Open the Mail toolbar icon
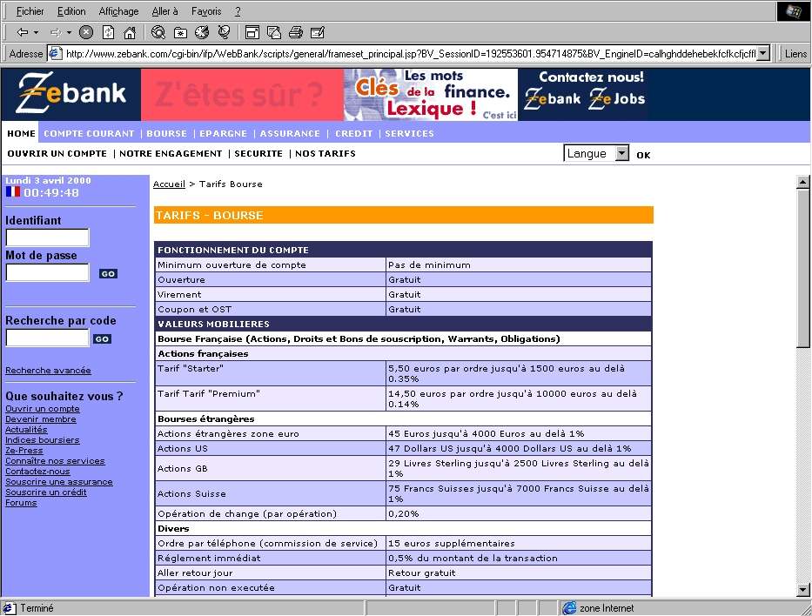The image size is (812, 616). tap(274, 32)
